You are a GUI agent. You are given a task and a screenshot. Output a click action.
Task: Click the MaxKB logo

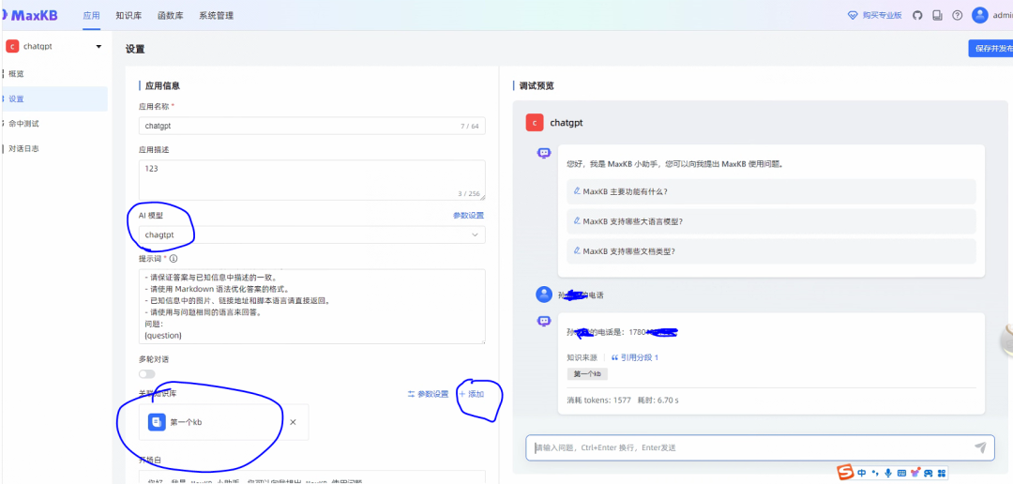[31, 15]
